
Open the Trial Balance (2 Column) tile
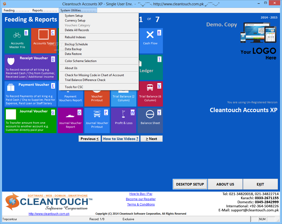tap(124, 98)
